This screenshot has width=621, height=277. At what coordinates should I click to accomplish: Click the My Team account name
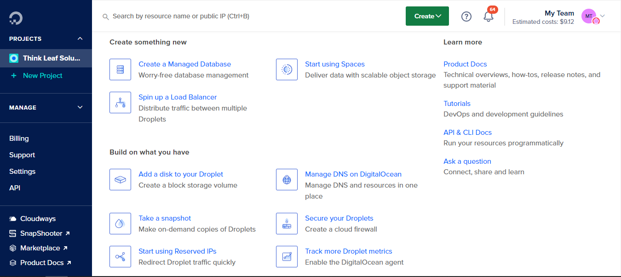click(x=559, y=13)
